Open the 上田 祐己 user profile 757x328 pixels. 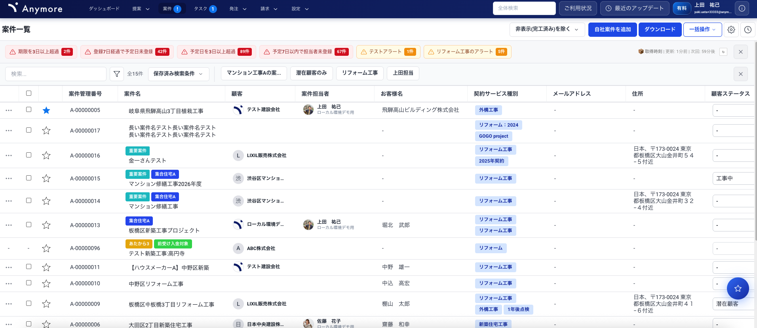pyautogui.click(x=712, y=8)
